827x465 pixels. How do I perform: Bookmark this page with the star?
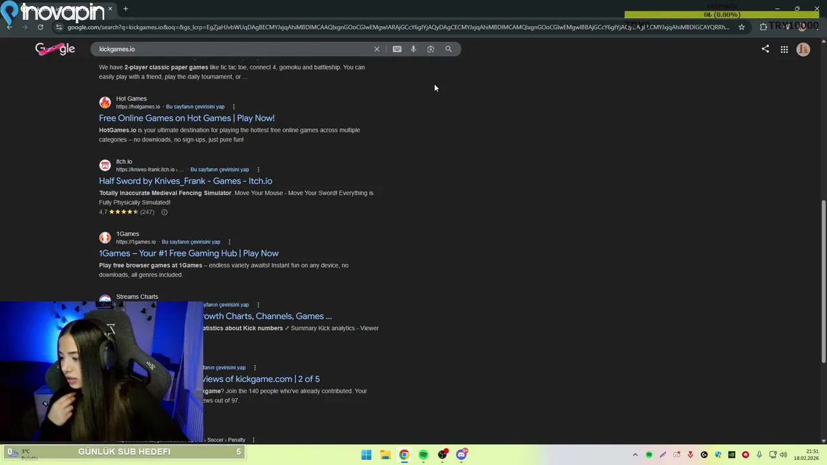coord(742,27)
